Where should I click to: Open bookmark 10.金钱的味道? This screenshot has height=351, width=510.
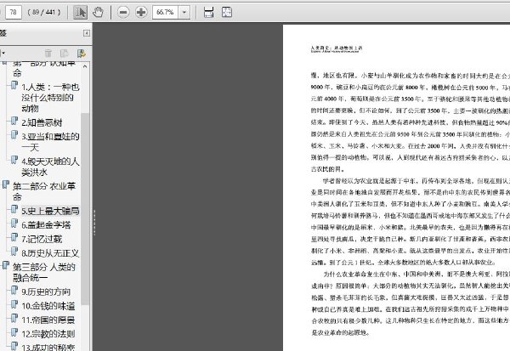(48, 306)
